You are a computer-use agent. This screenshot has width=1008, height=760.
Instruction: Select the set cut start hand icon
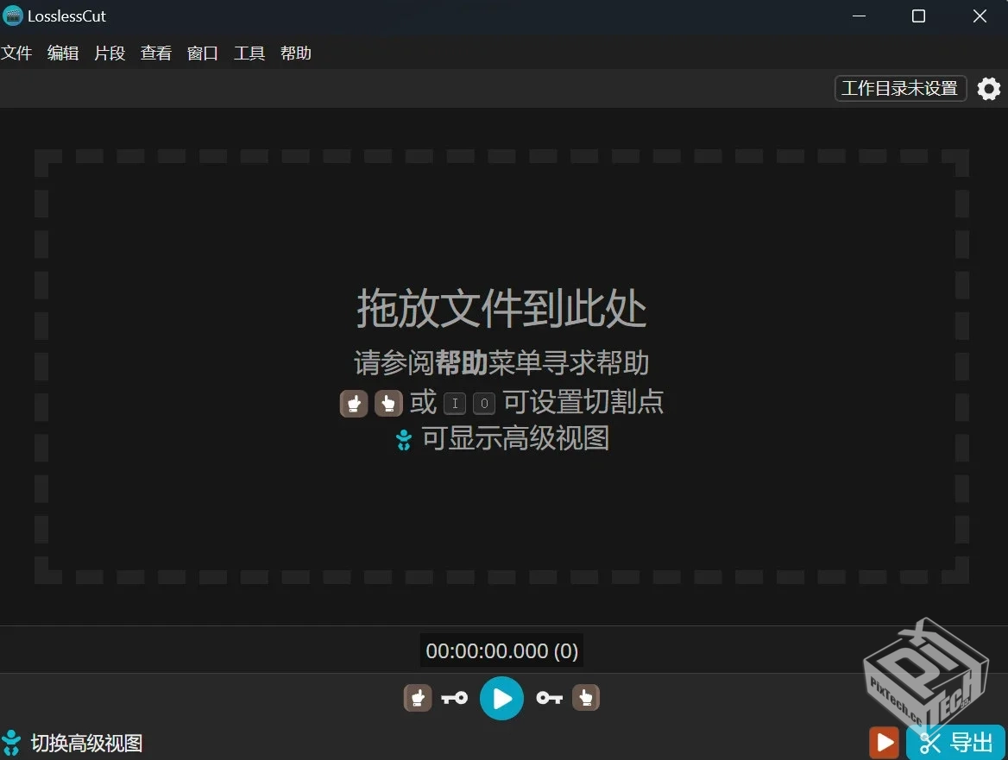pyautogui.click(x=417, y=698)
